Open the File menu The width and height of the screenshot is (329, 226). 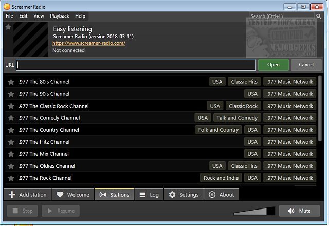coord(9,16)
